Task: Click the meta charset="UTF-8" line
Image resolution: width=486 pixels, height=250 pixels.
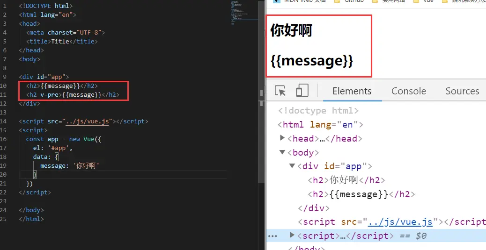Action: pyautogui.click(x=66, y=32)
